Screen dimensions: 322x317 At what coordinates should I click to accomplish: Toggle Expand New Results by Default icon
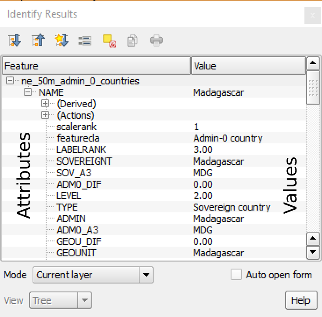click(x=61, y=40)
